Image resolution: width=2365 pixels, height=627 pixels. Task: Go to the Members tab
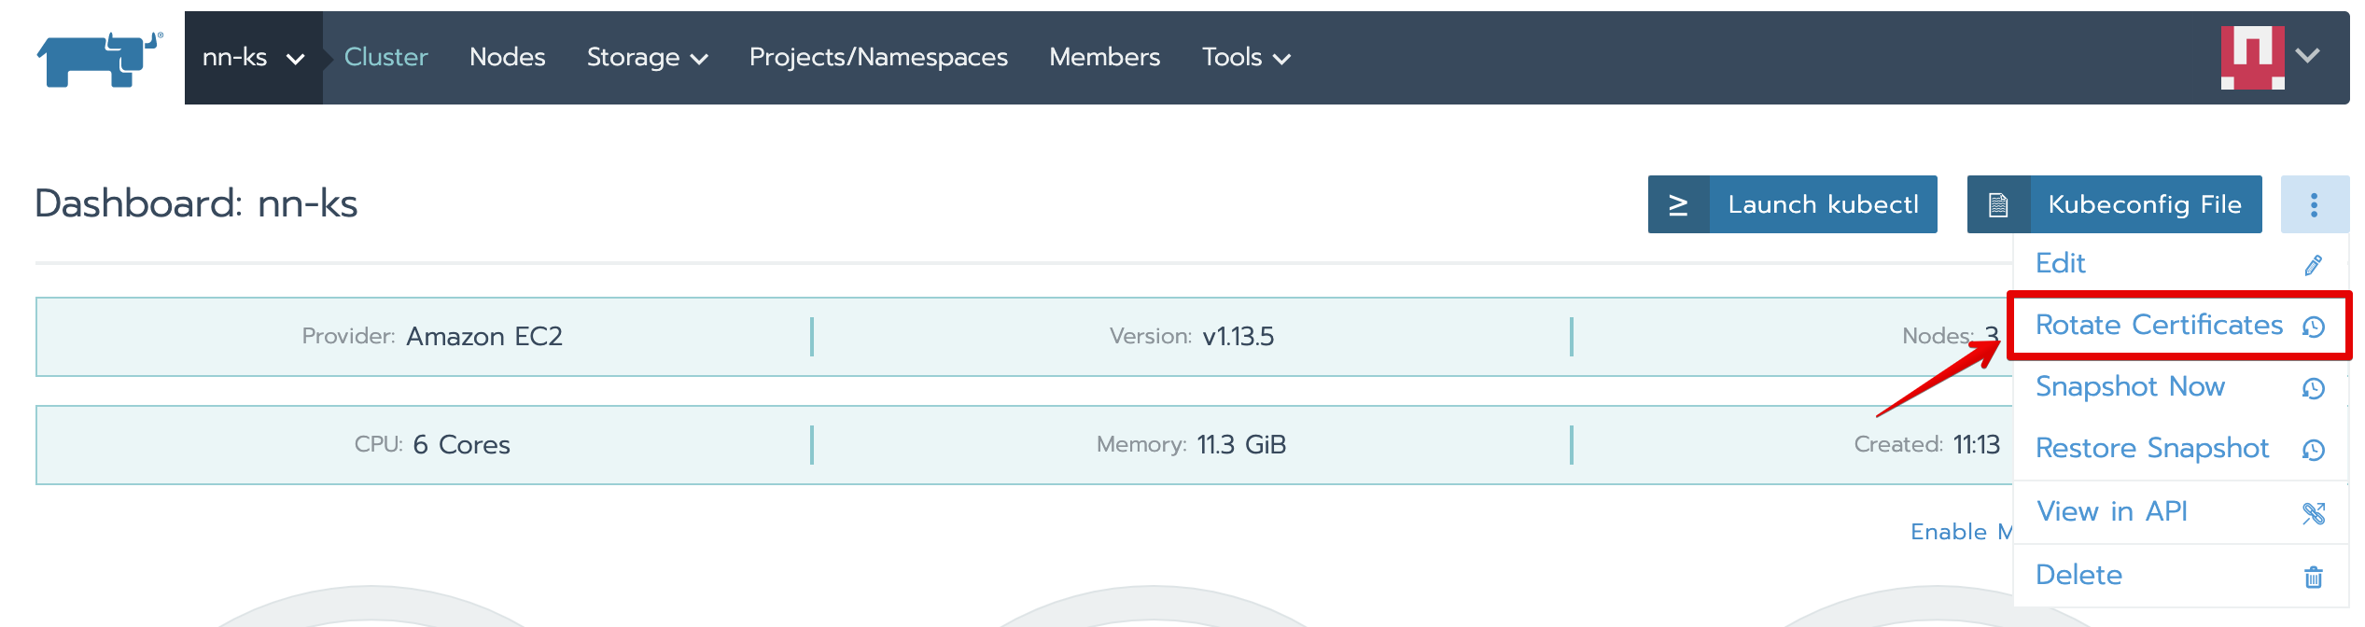[x=1104, y=58]
